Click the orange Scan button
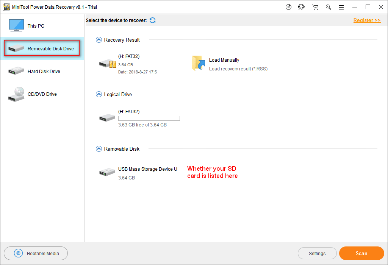 click(361, 253)
